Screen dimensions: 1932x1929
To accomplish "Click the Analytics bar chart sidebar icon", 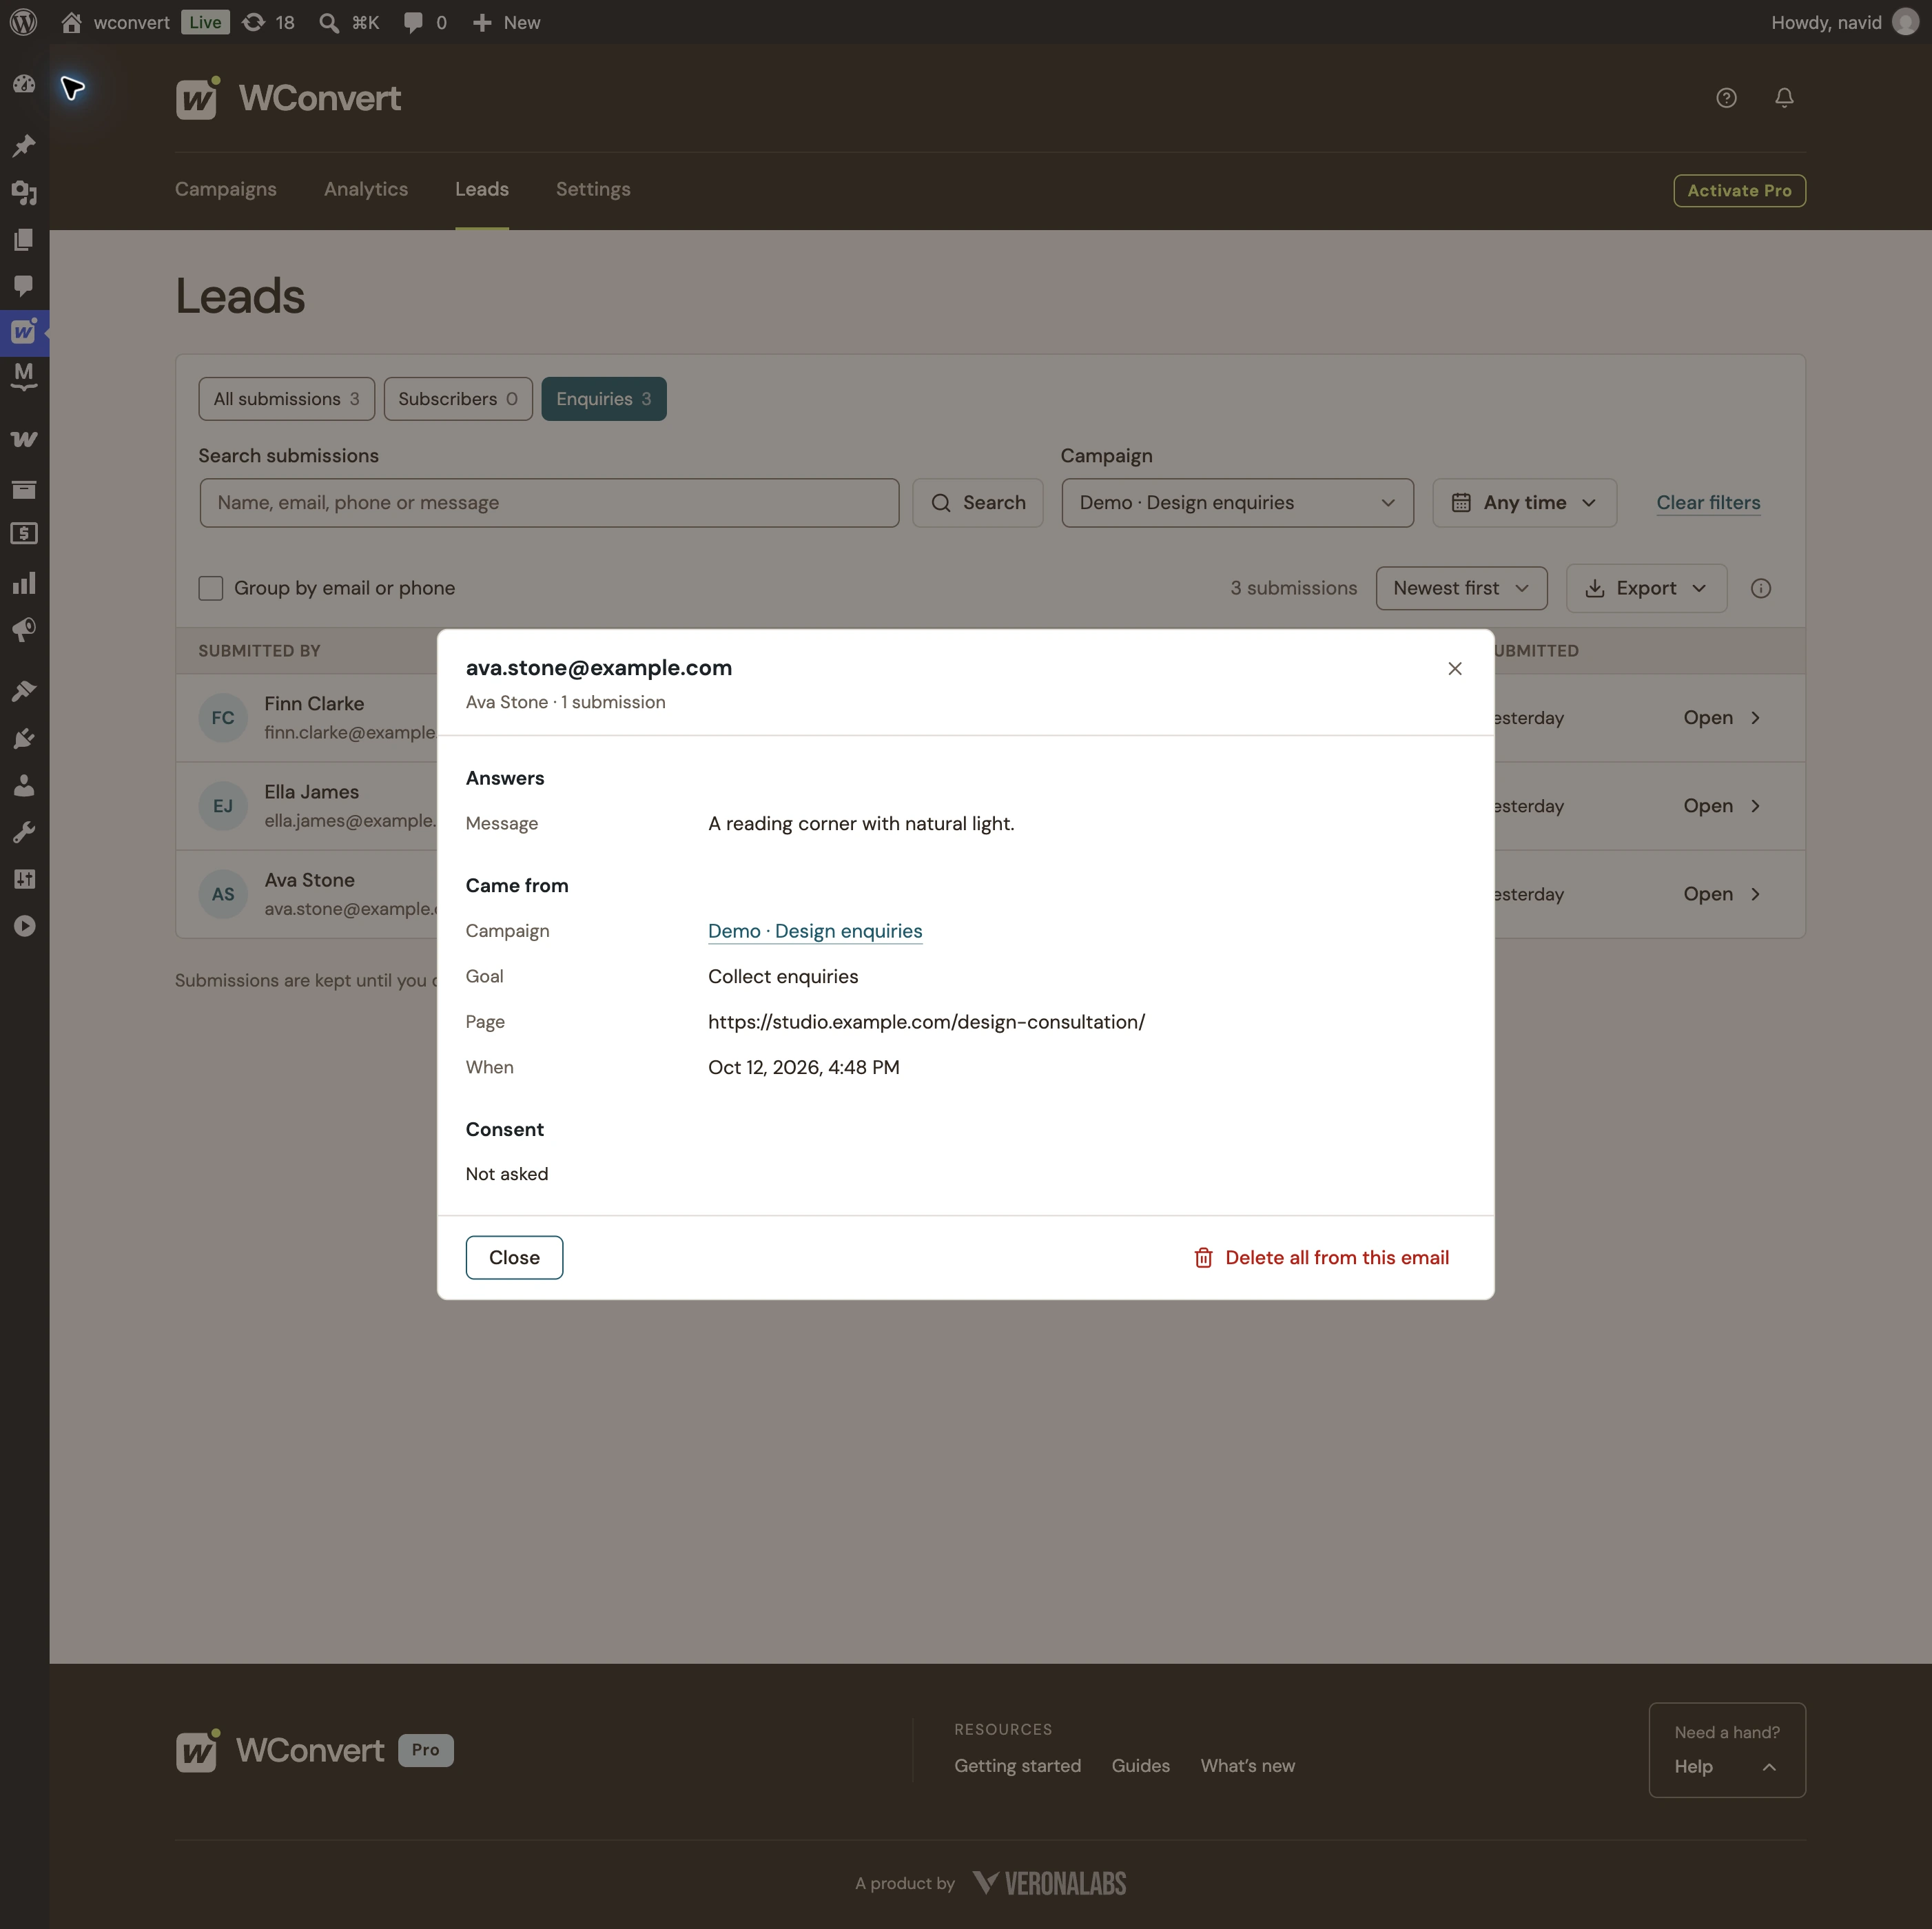I will point(24,583).
